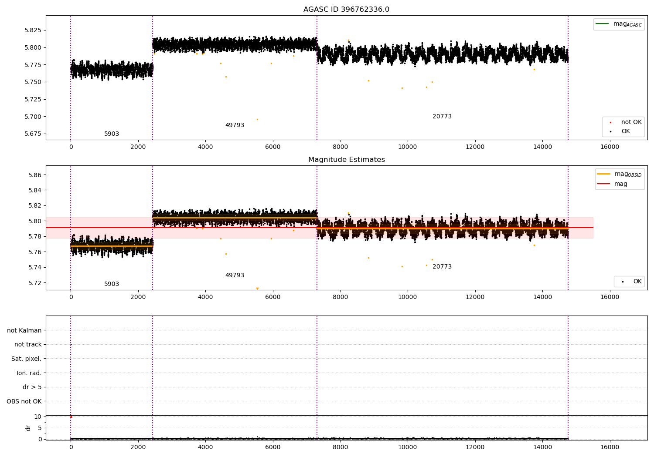The width and height of the screenshot is (654, 457).
Task: Click the lowest orange outlier point in top plot
Action: (257, 119)
